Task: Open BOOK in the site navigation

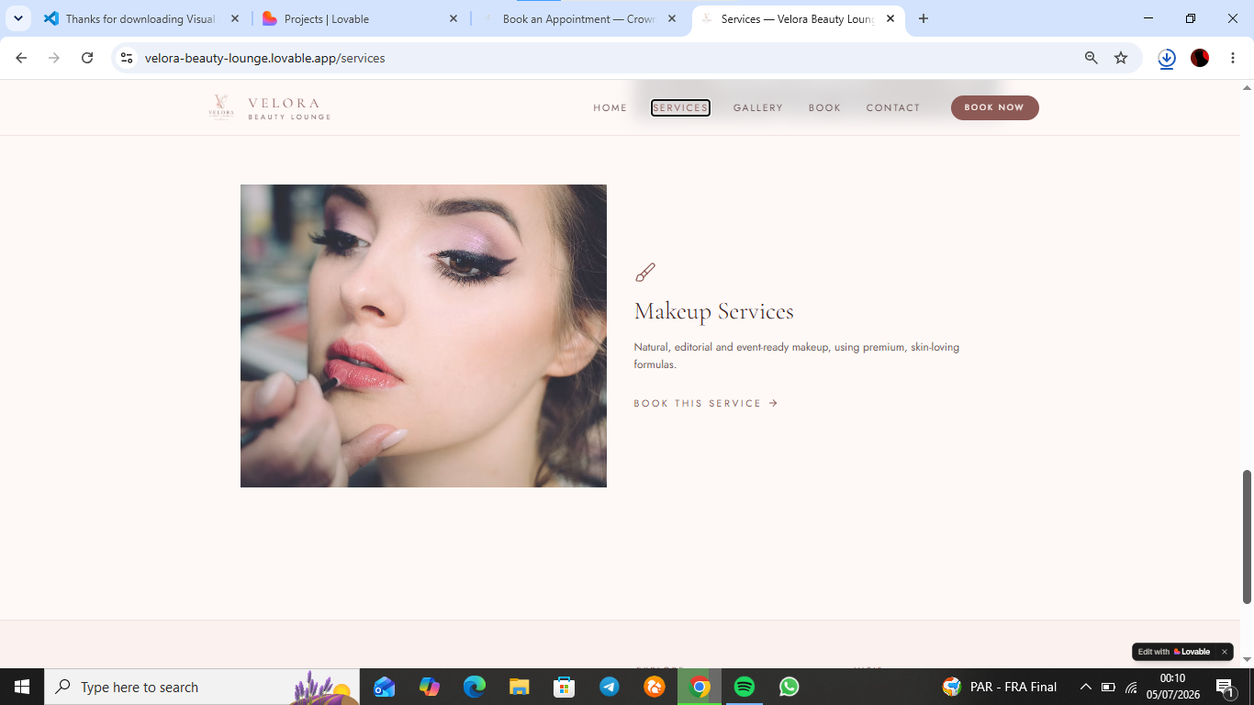Action: 824,108
